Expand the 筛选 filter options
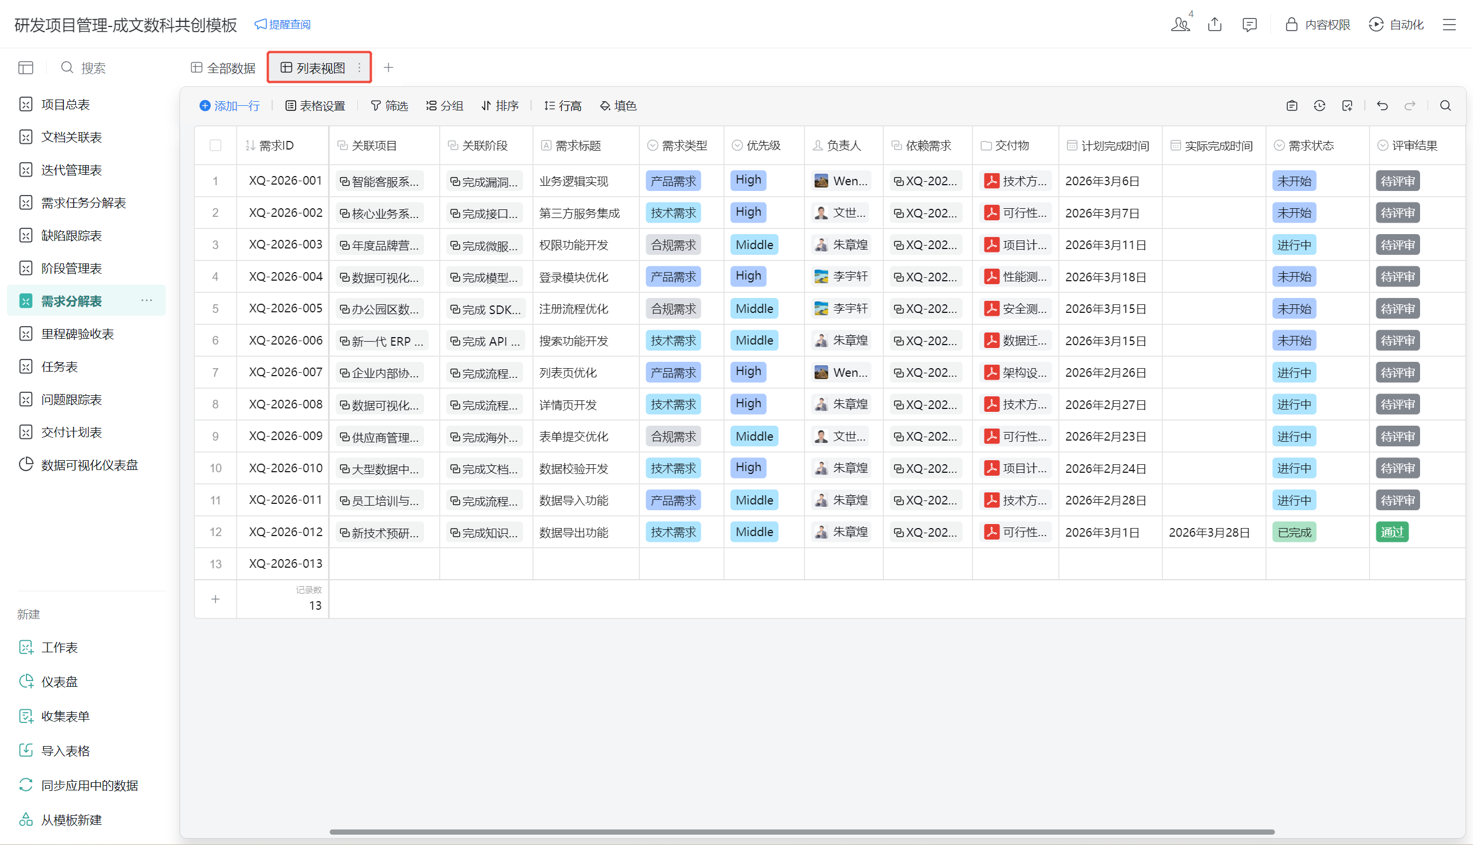Image resolution: width=1473 pixels, height=845 pixels. click(390, 106)
